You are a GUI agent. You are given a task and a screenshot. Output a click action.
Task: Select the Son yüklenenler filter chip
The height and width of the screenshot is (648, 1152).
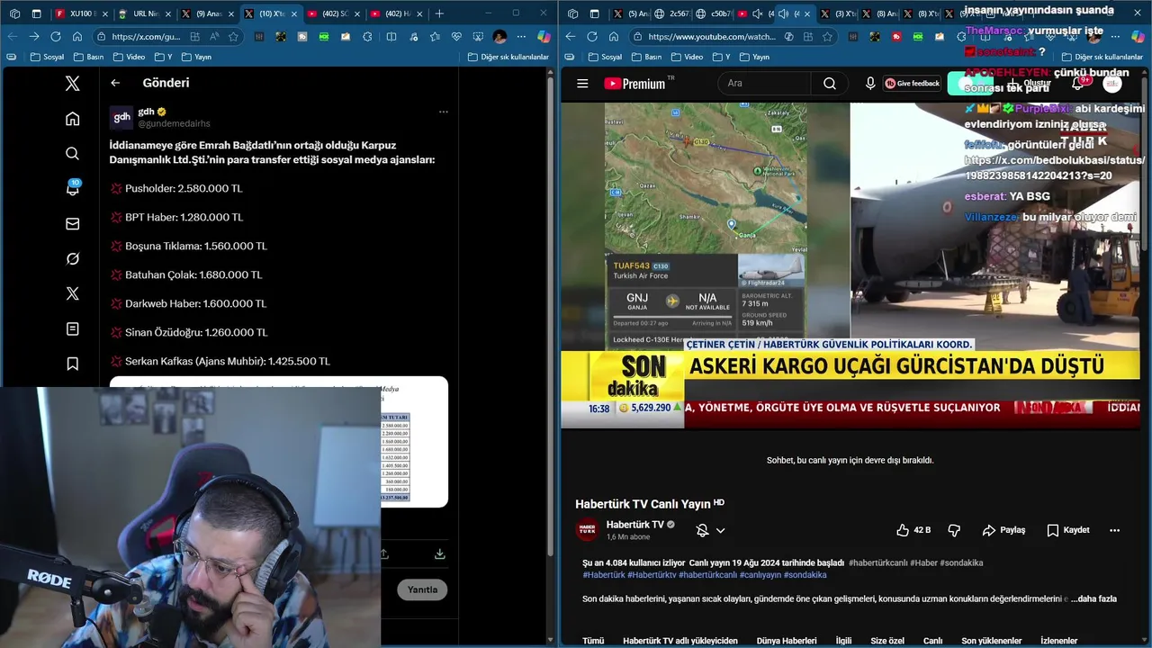coord(992,641)
